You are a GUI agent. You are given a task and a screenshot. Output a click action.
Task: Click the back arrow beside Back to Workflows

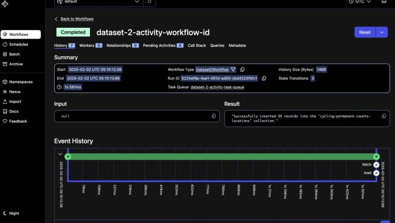click(56, 19)
